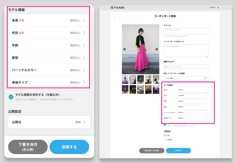Toggle the モデル情報を保存する checkbox in mobile view
The image size is (236, 163).
pos(11,97)
